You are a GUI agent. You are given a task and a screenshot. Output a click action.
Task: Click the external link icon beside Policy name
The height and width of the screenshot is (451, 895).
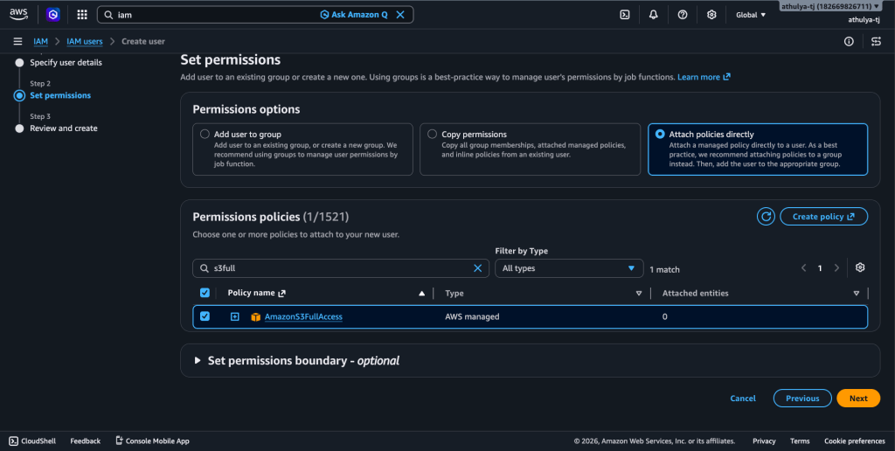pos(281,294)
